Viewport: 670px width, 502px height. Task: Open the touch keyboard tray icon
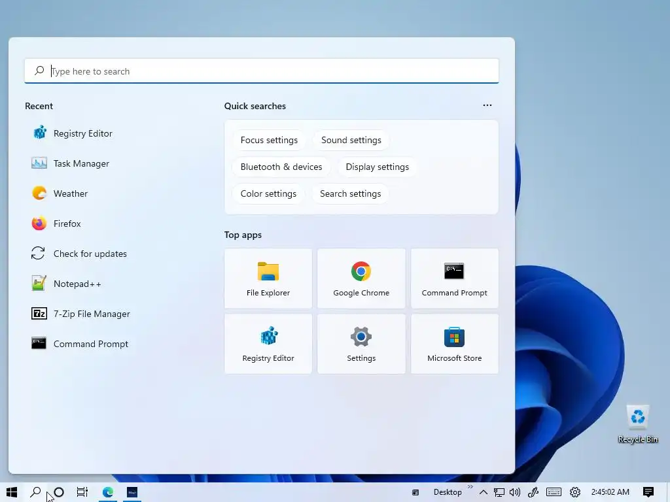pos(554,492)
